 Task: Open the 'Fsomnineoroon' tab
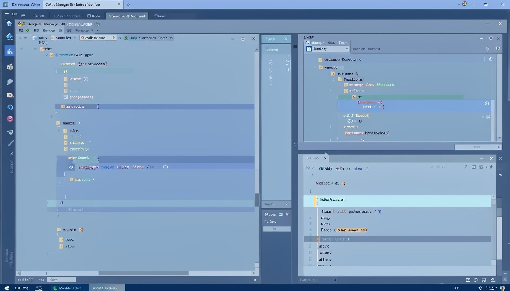pyautogui.click(x=67, y=16)
